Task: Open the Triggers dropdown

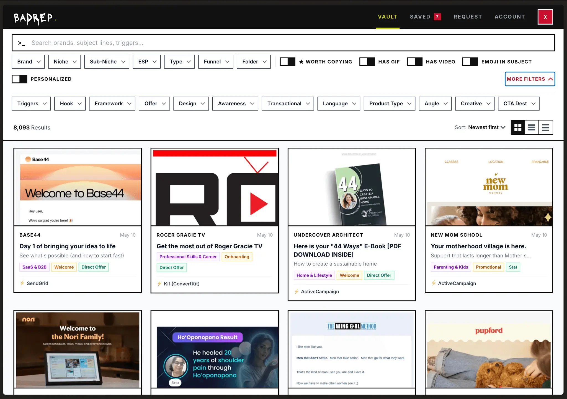Action: (31, 103)
